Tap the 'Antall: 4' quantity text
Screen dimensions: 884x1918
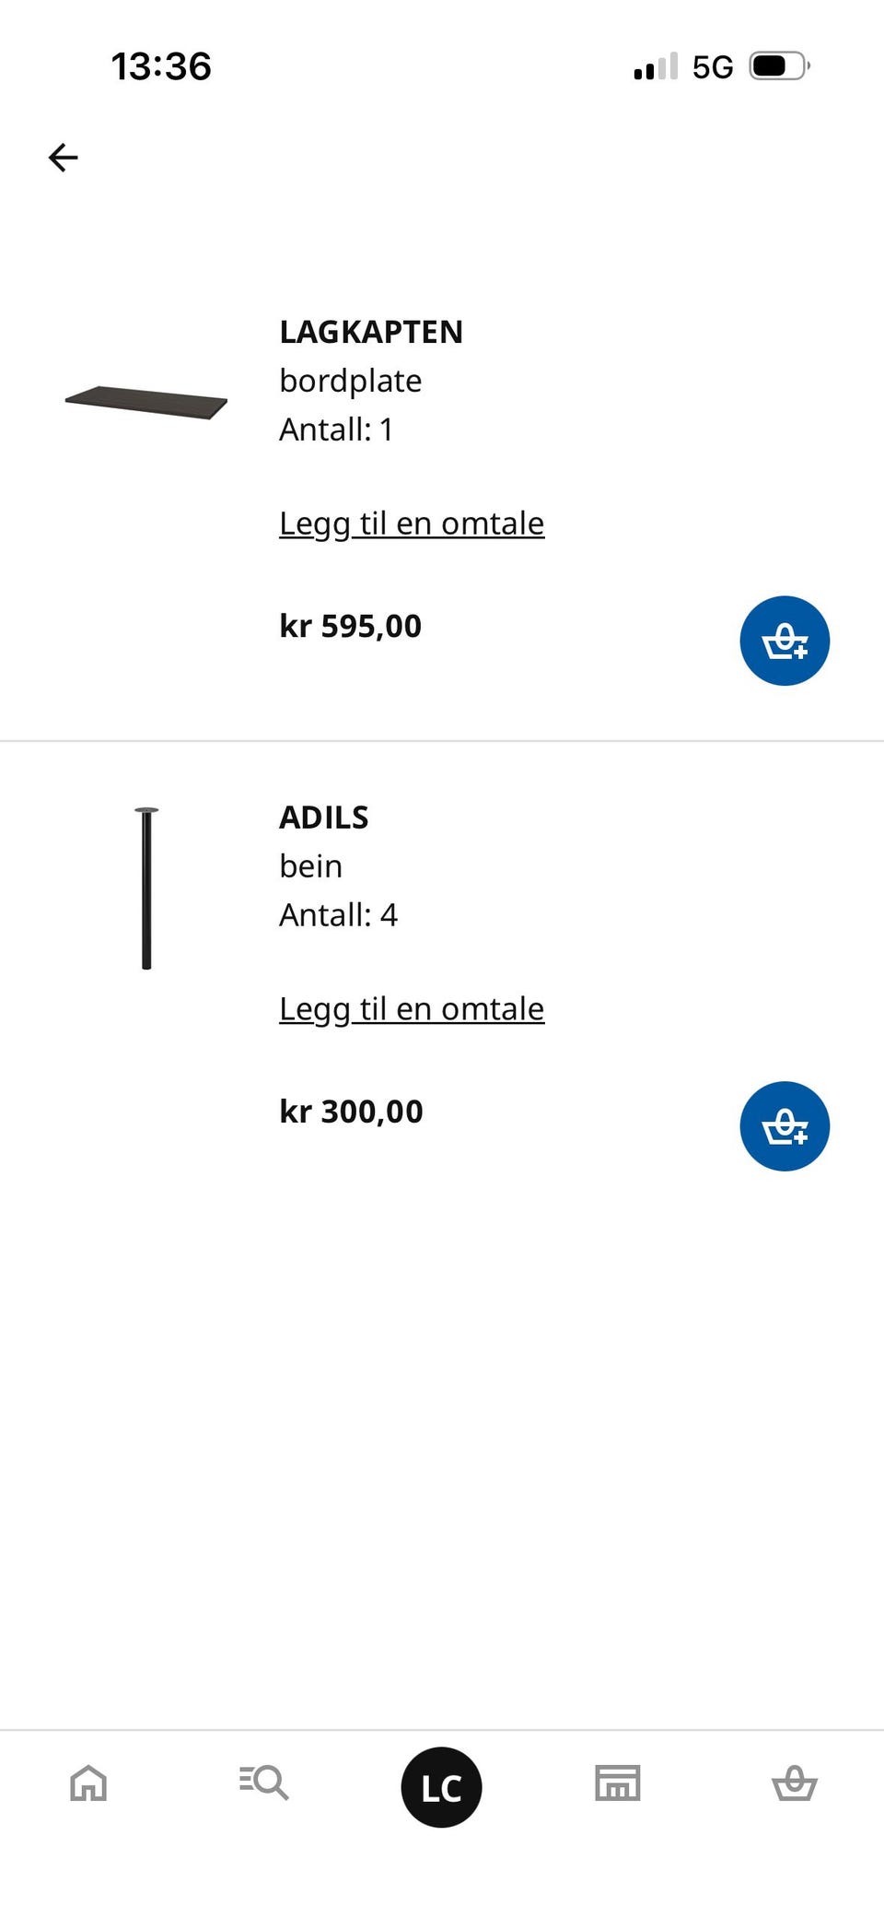[339, 915]
